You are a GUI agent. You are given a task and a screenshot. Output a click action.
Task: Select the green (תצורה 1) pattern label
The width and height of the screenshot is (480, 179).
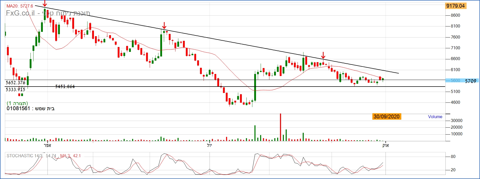(17, 103)
